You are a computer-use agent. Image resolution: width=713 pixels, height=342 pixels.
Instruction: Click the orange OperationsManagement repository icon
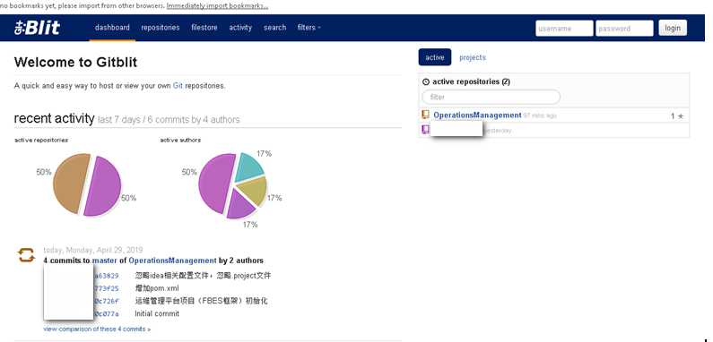pyautogui.click(x=426, y=115)
